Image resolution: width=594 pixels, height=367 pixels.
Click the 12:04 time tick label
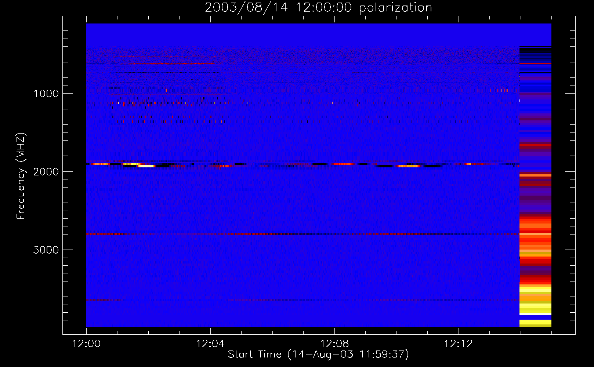[x=210, y=344]
